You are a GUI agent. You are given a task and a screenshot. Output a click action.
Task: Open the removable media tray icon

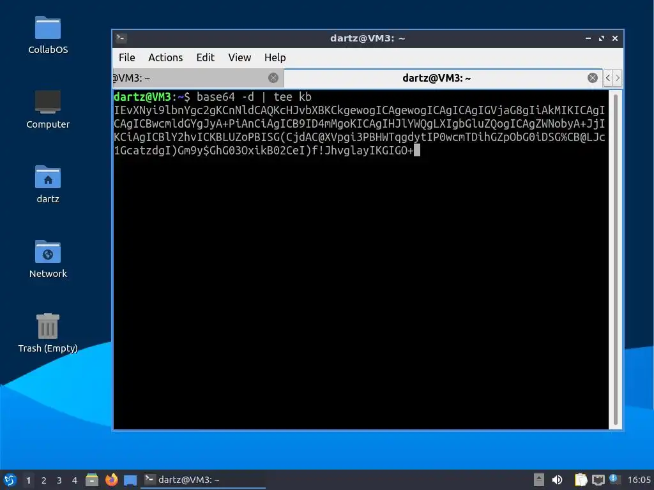[x=539, y=480]
